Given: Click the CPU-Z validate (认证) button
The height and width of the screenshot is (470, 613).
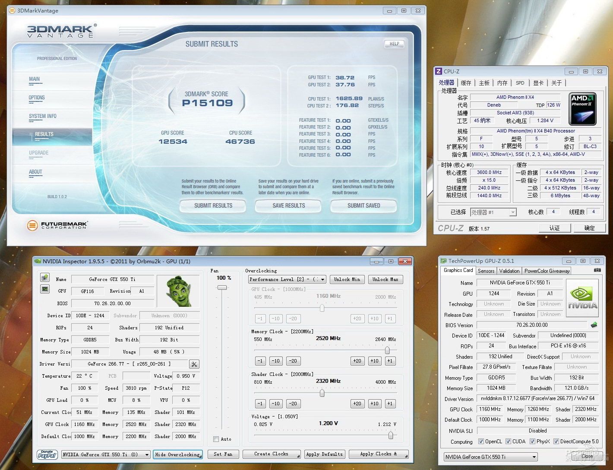Looking at the screenshot, I should 554,228.
